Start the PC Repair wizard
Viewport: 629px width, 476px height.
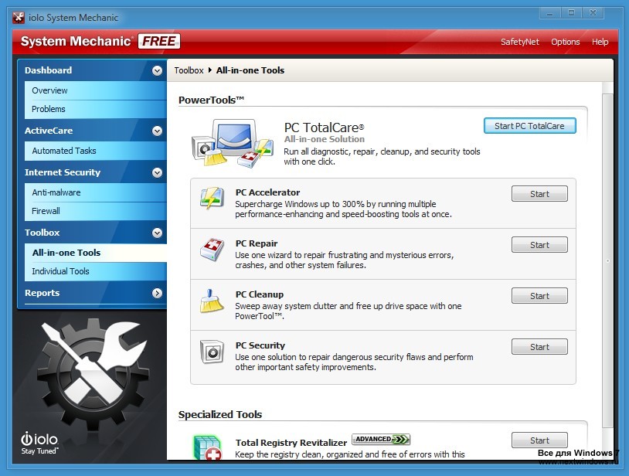[x=539, y=245]
